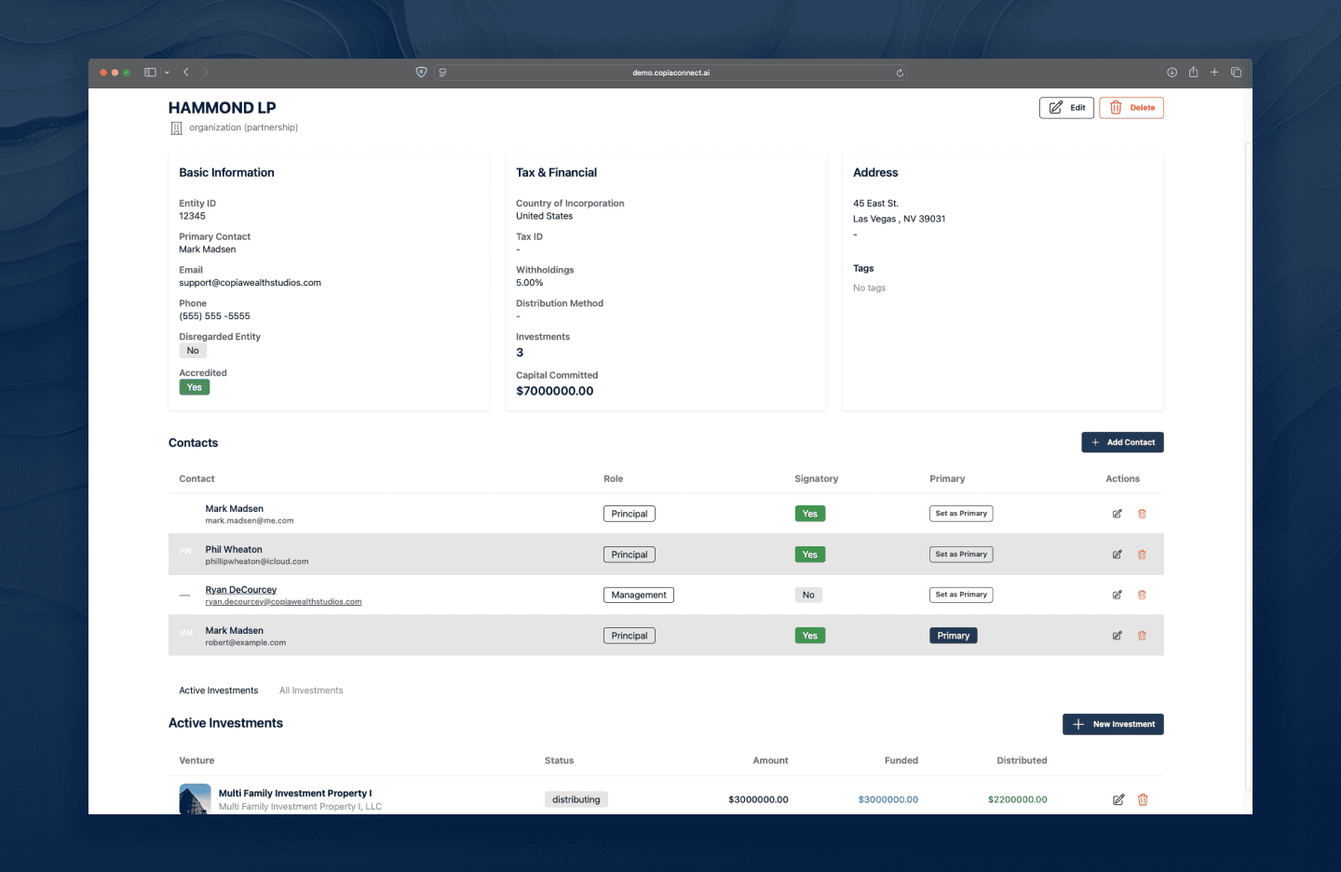The height and width of the screenshot is (872, 1341).
Task: Set Ryan DeCourcey as Primary contact
Action: pyautogui.click(x=960, y=595)
